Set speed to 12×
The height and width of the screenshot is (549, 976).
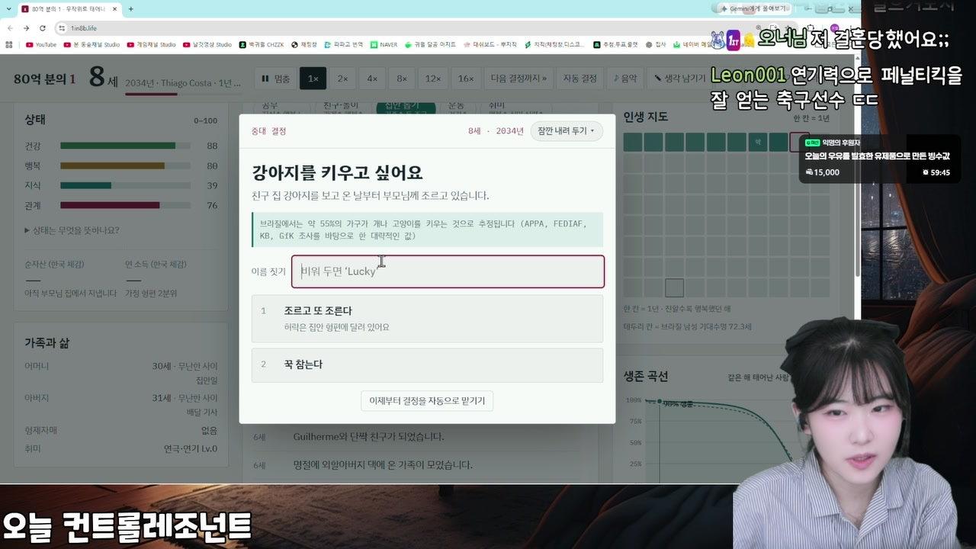pyautogui.click(x=433, y=79)
